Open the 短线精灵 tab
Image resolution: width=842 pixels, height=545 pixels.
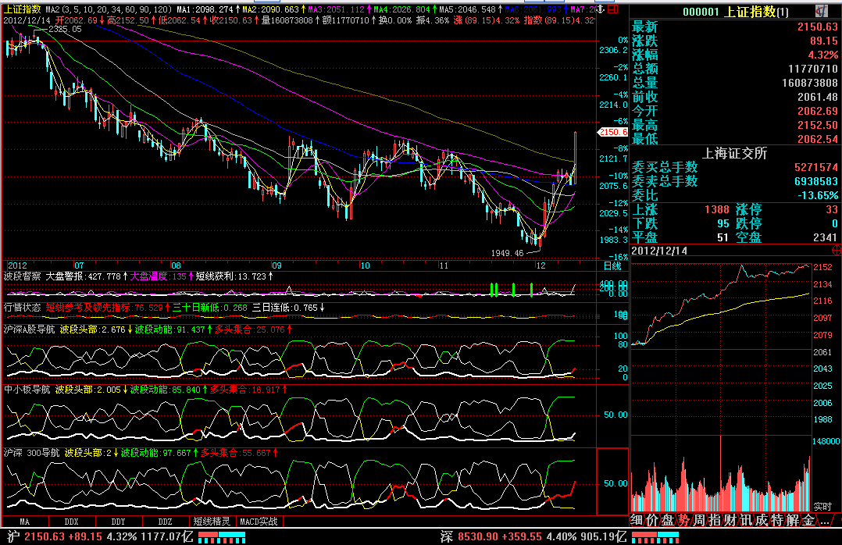[212, 522]
